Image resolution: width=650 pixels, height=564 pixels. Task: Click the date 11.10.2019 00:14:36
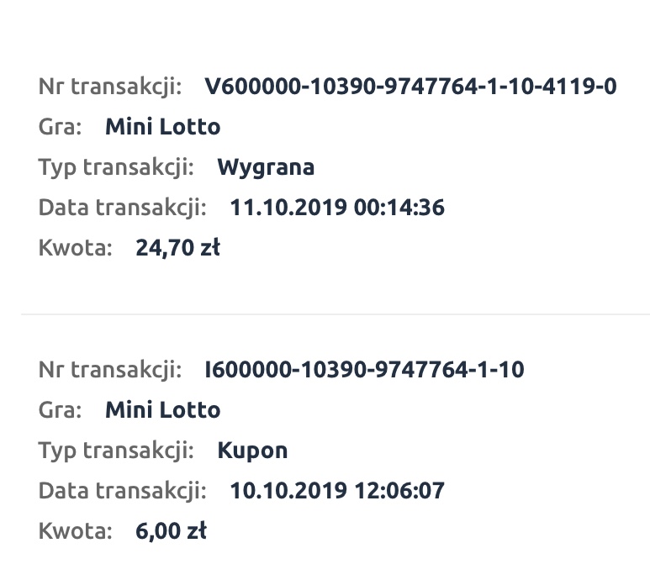[337, 208]
